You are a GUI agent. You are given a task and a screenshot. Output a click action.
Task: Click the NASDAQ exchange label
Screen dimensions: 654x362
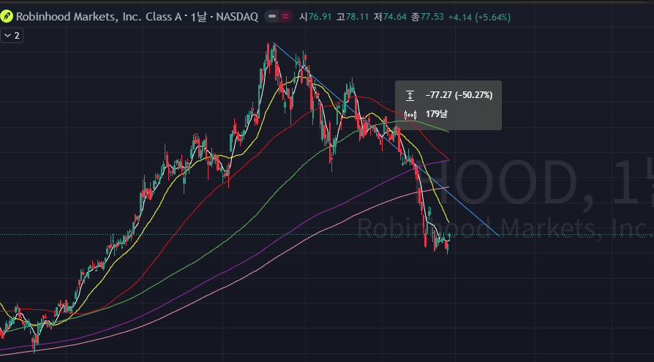[x=237, y=17]
